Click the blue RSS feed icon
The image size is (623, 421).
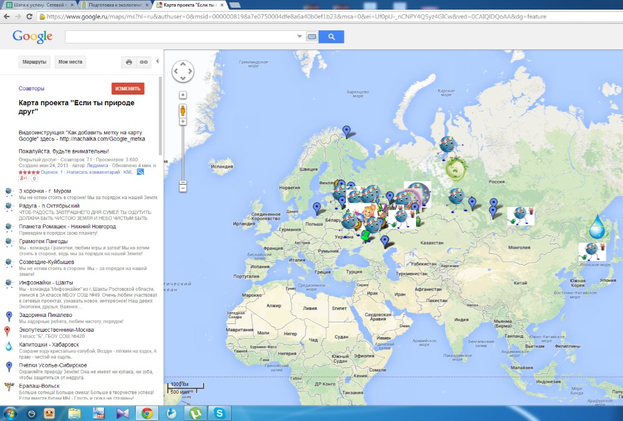click(x=140, y=172)
